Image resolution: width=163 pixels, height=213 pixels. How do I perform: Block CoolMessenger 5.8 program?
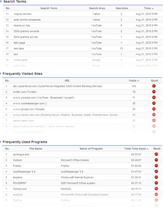tap(156, 171)
